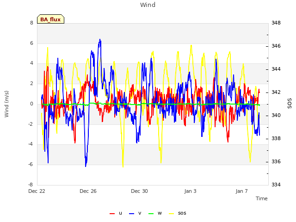This screenshot has width=296, height=222.
Task: Click the -4 tick on left axis
Action: (x=31, y=144)
